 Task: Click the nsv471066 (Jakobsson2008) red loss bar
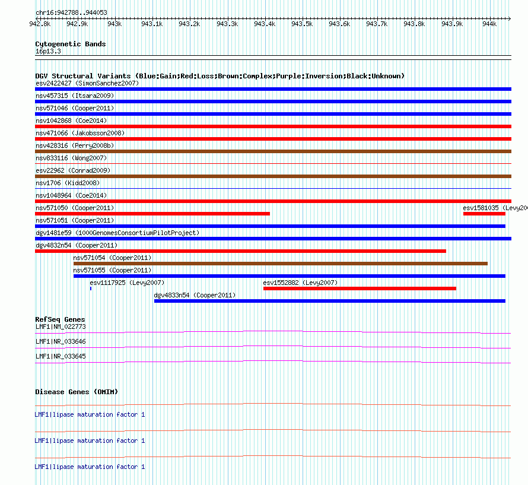(x=273, y=139)
